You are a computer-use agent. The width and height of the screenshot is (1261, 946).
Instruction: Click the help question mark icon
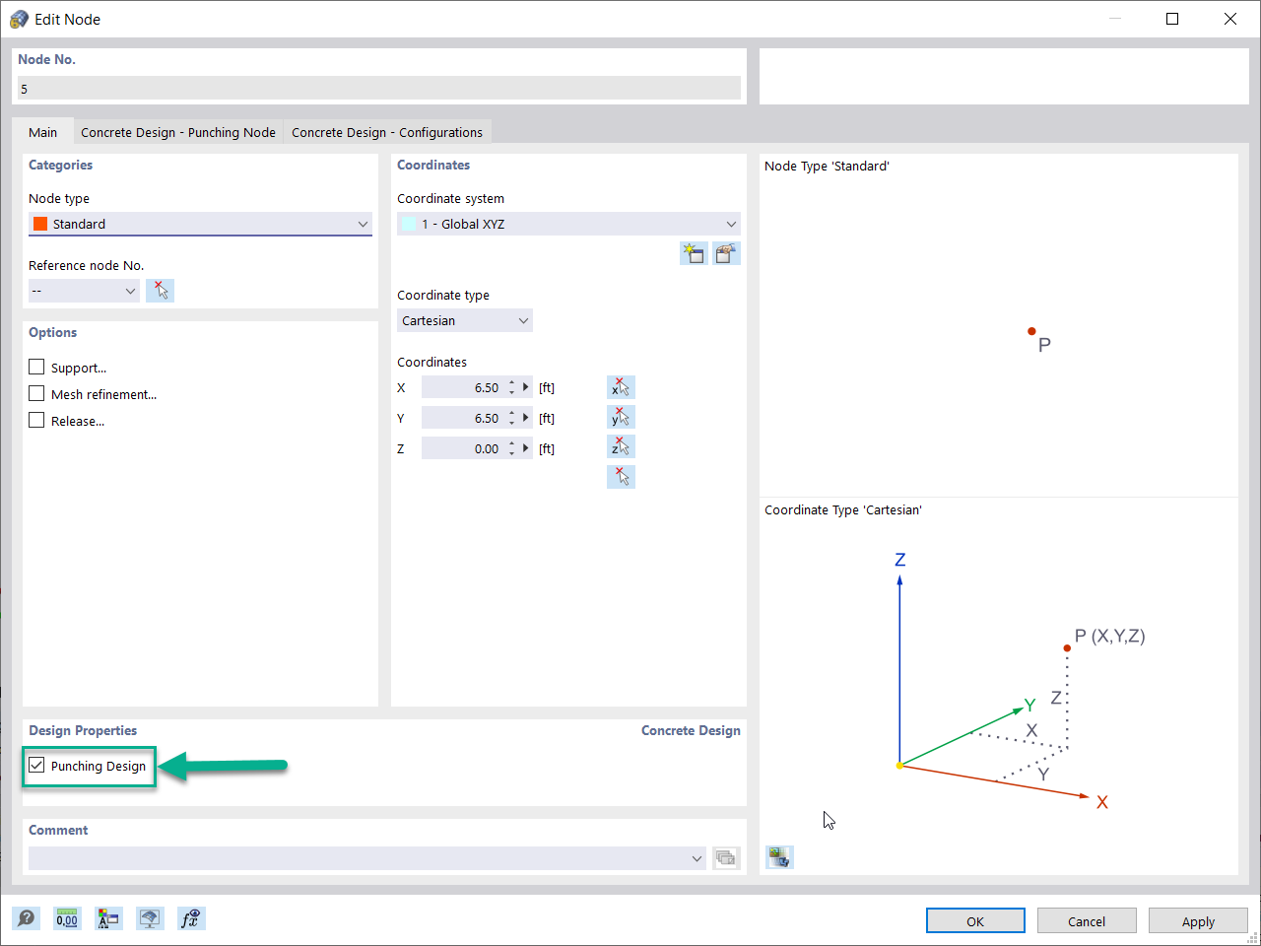pyautogui.click(x=27, y=917)
